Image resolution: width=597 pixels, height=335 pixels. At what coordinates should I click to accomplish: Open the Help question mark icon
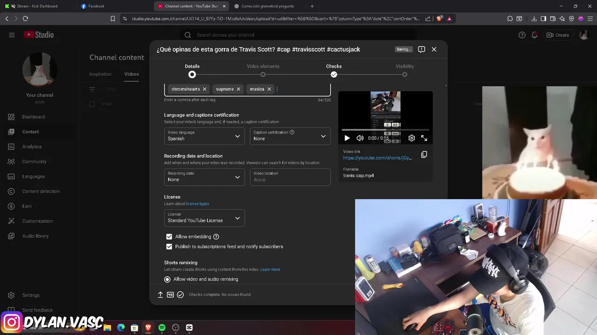(x=522, y=35)
